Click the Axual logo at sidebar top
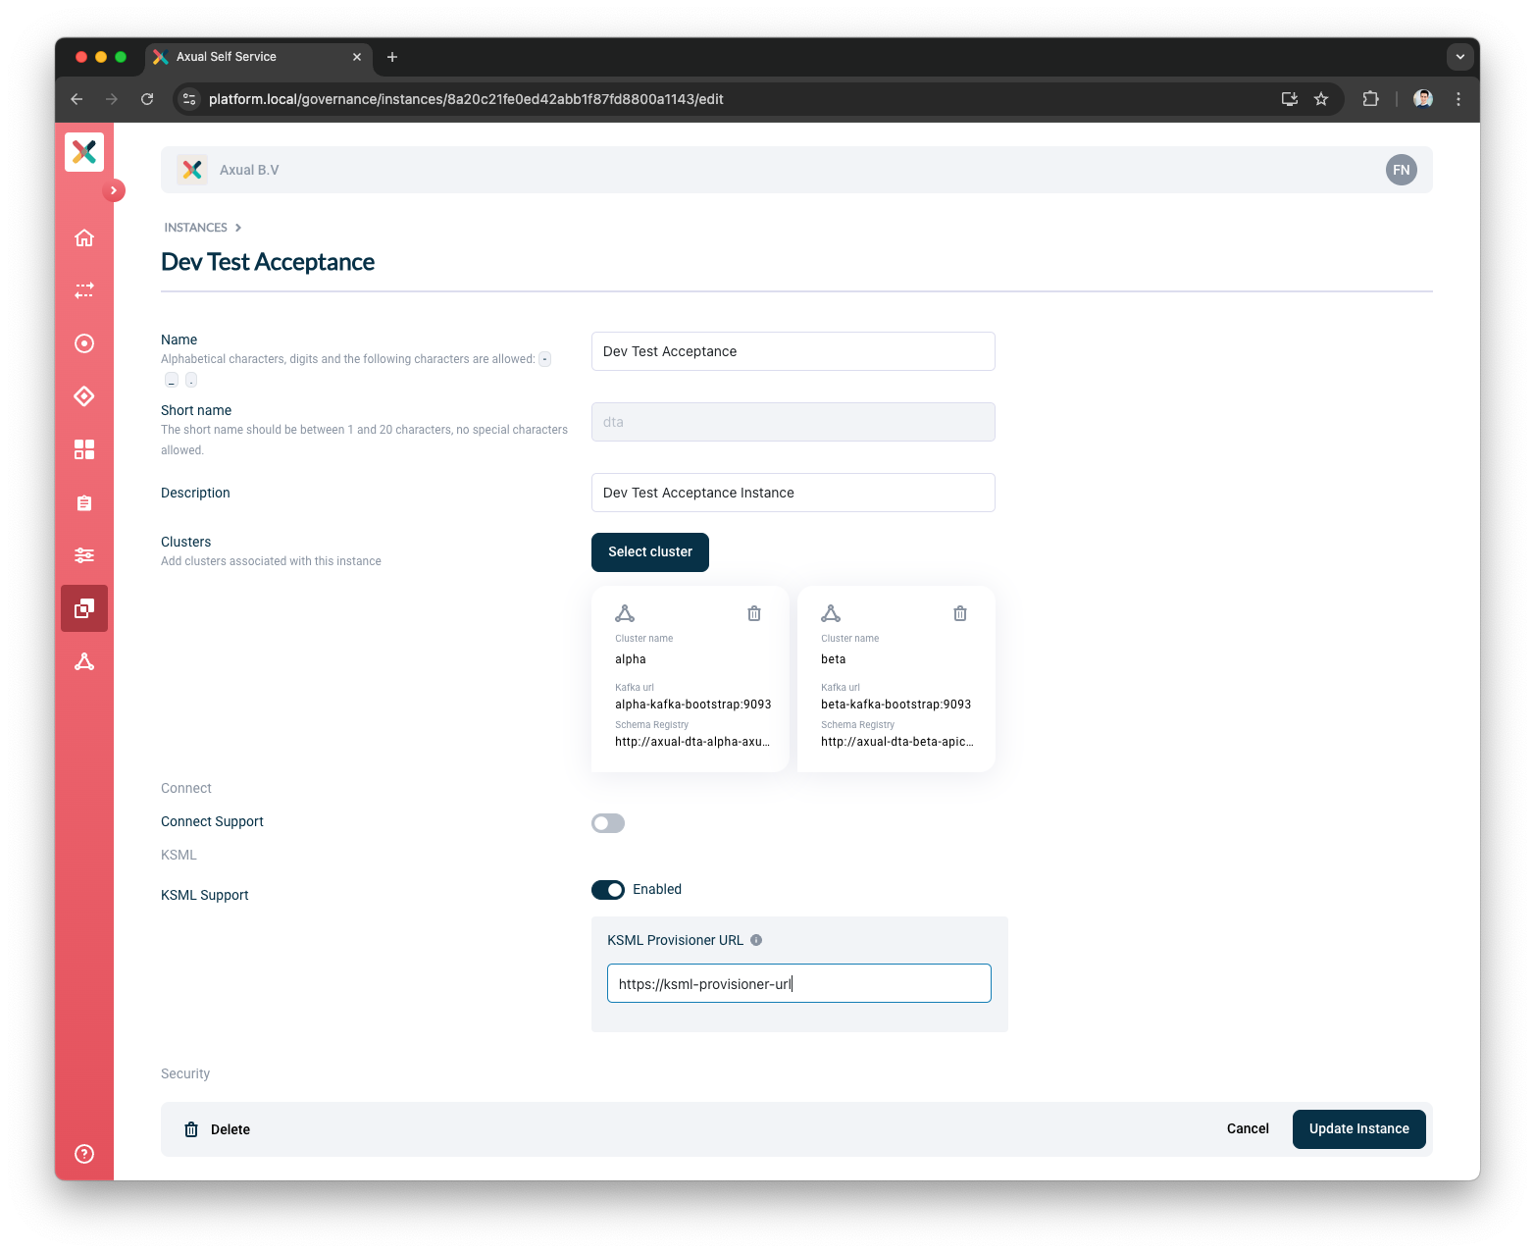Image resolution: width=1535 pixels, height=1253 pixels. (84, 152)
